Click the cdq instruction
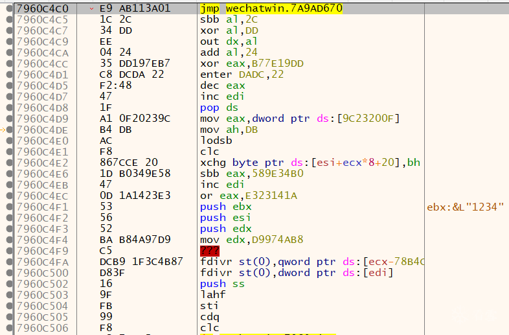Screen dimensions: 509x335 pos(210,317)
